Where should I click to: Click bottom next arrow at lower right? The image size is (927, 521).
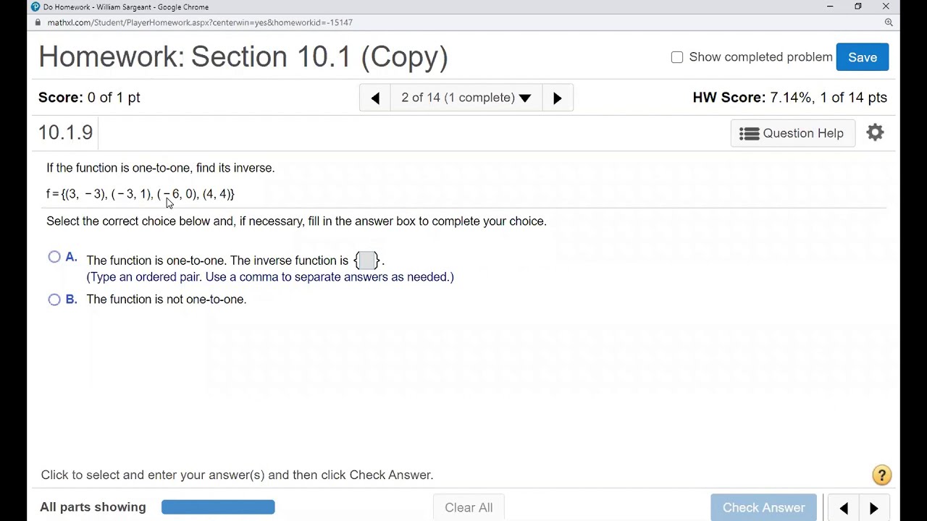[x=873, y=508]
